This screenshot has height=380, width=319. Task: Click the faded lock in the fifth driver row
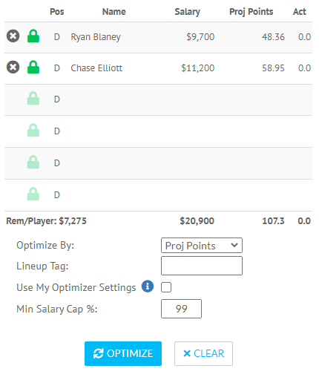tap(33, 162)
